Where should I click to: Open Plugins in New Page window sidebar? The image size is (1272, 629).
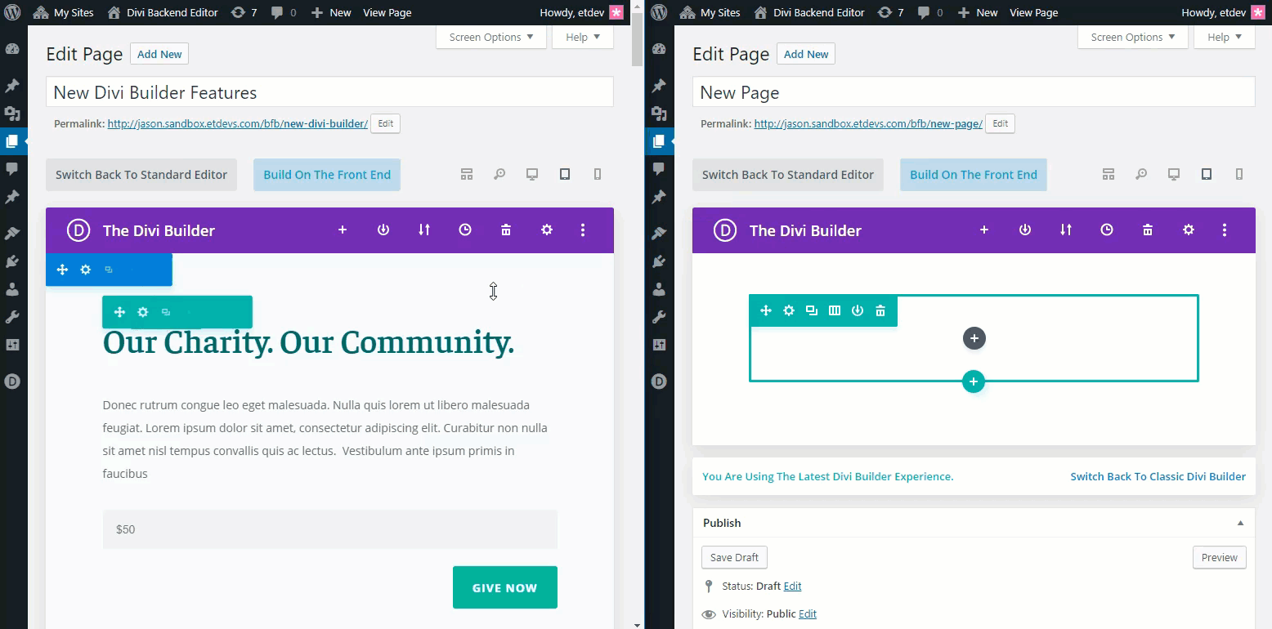pyautogui.click(x=659, y=262)
